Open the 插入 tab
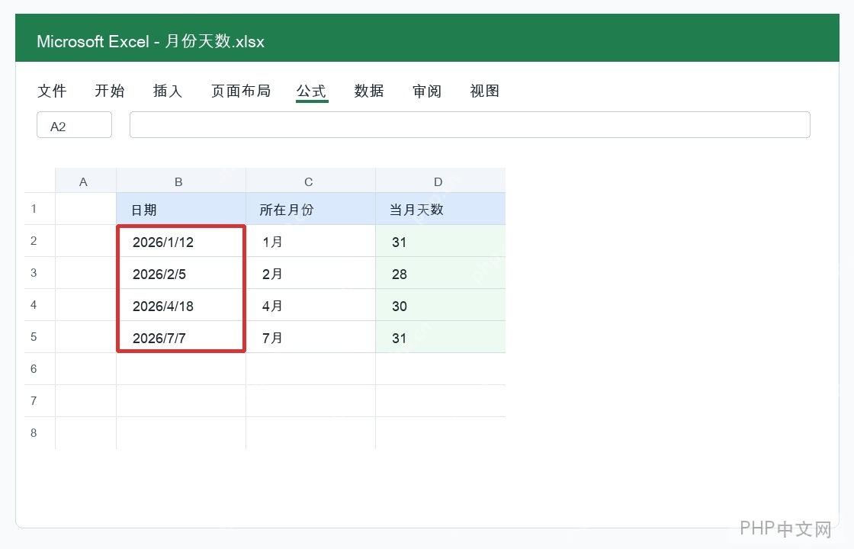This screenshot has height=549, width=854. [168, 91]
